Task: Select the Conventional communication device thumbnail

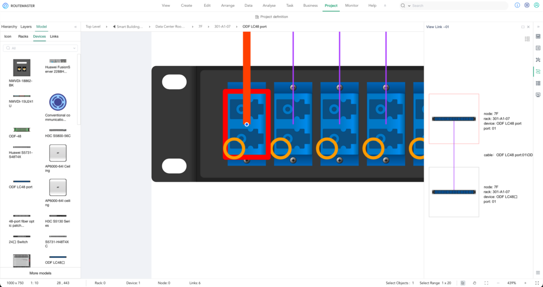Action: click(x=58, y=102)
